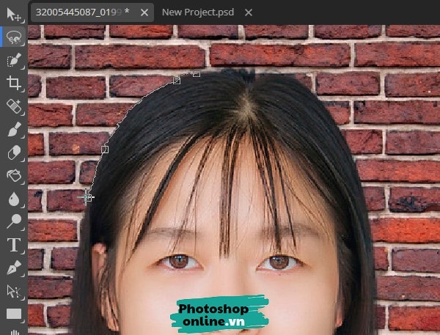Select the Paint Bucket tool

click(13, 176)
